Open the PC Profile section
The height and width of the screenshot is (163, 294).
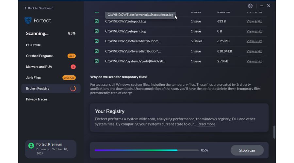click(33, 45)
